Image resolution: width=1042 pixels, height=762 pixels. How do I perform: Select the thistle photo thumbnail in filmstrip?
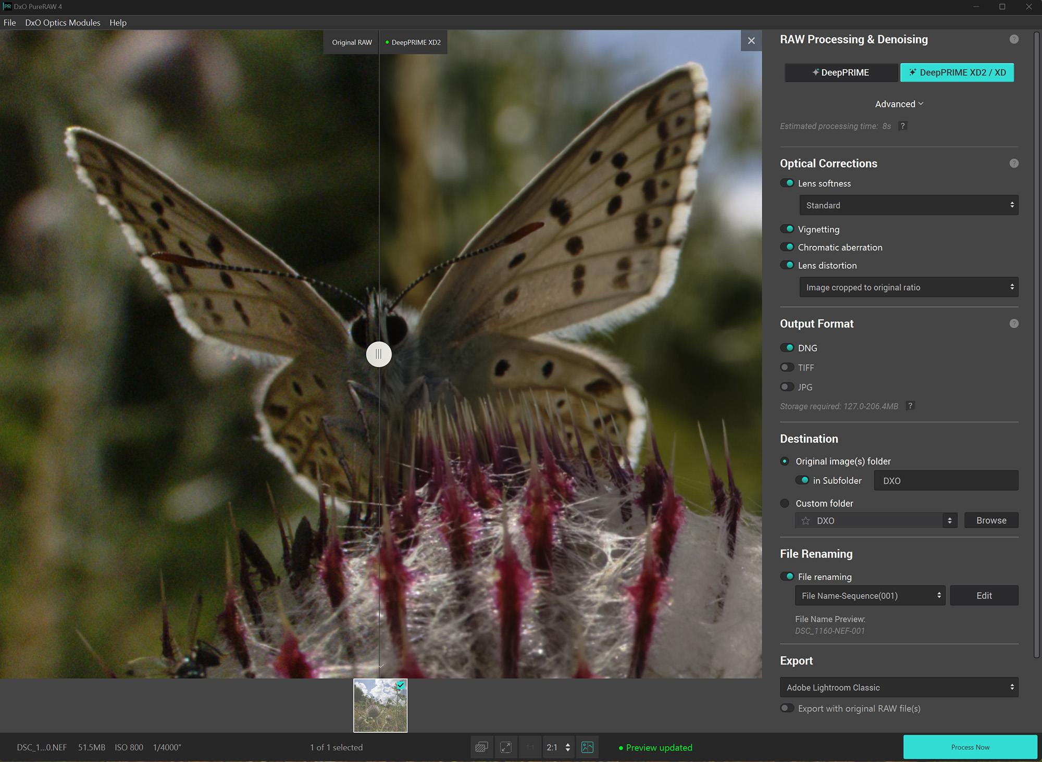point(380,705)
